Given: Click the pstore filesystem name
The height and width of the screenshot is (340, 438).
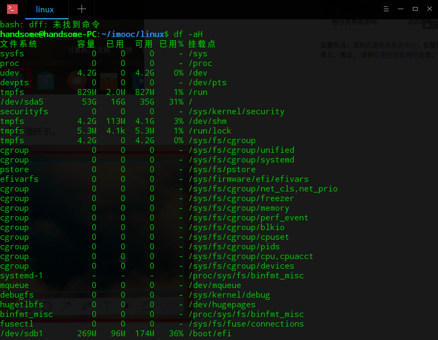Looking at the screenshot, I should (14, 169).
